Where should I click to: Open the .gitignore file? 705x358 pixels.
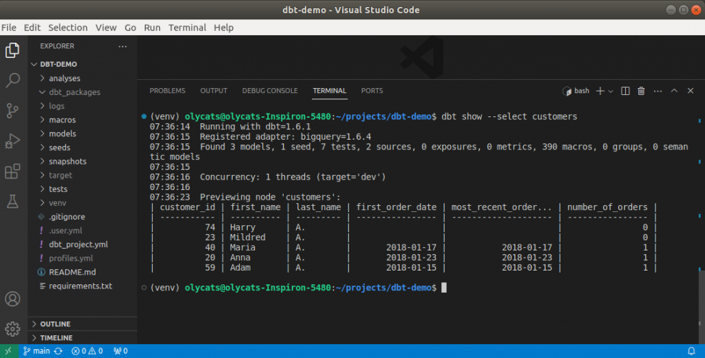coord(83,217)
